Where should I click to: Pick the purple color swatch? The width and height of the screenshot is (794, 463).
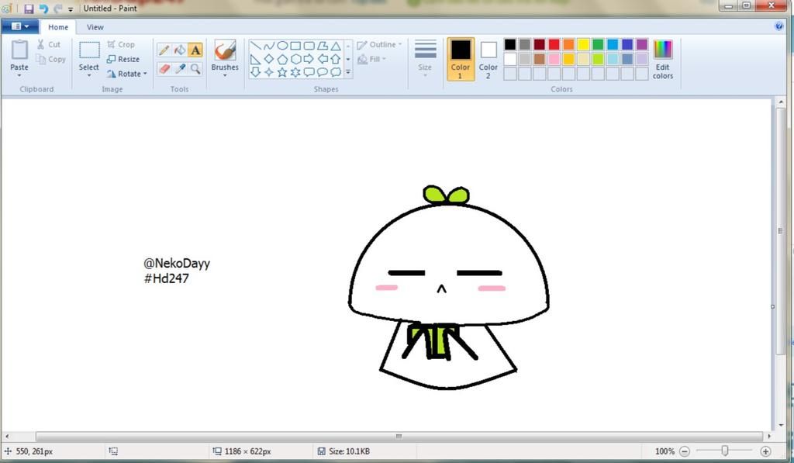[x=642, y=44]
